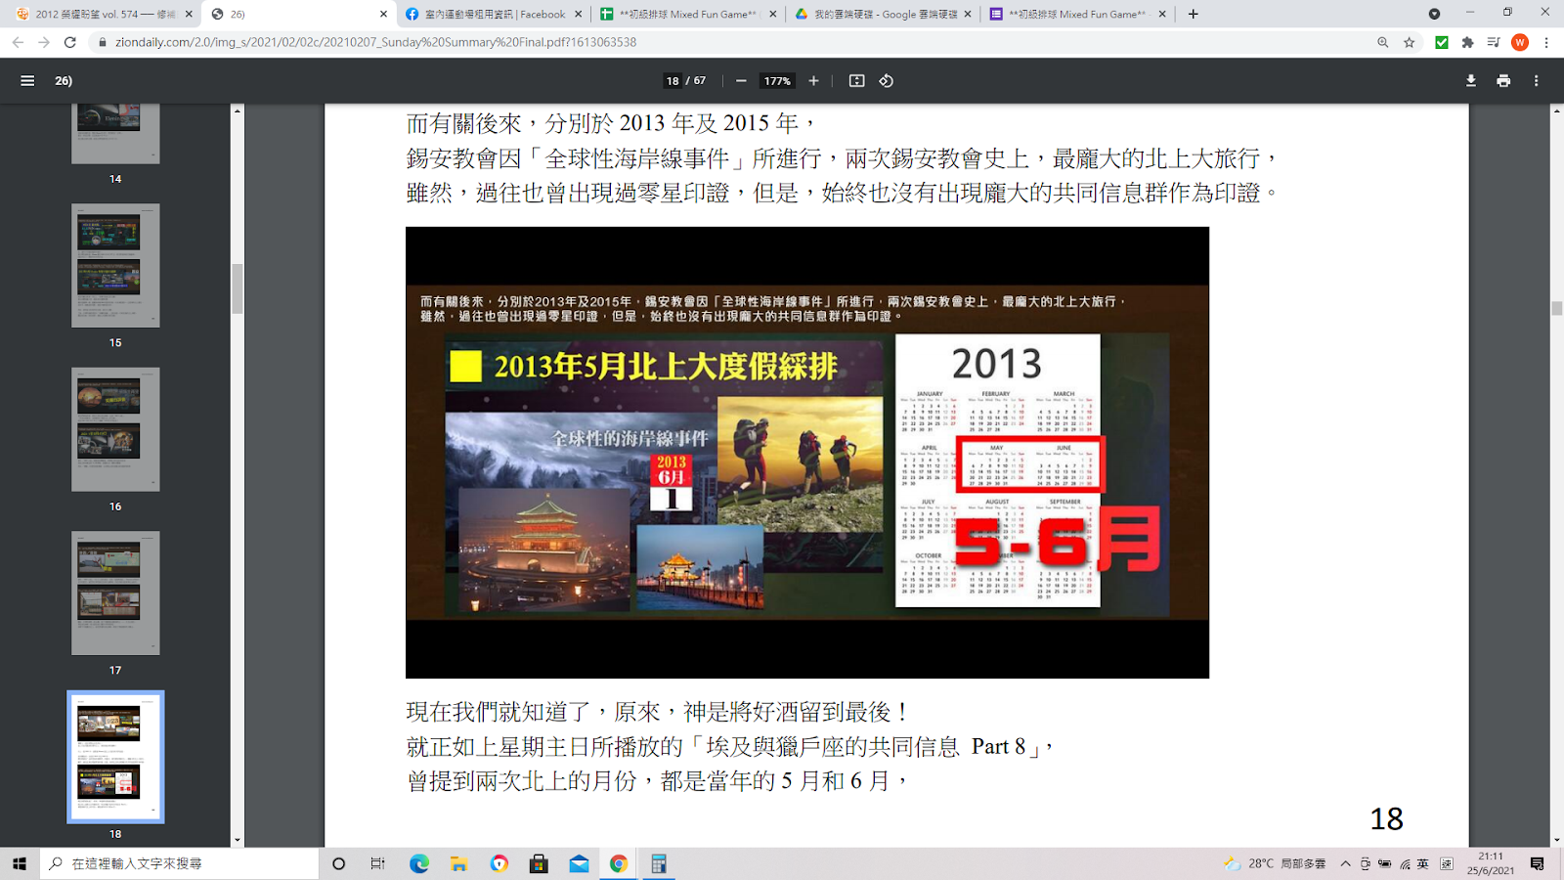Click the fit to page icon
This screenshot has width=1564, height=880.
[x=856, y=81]
